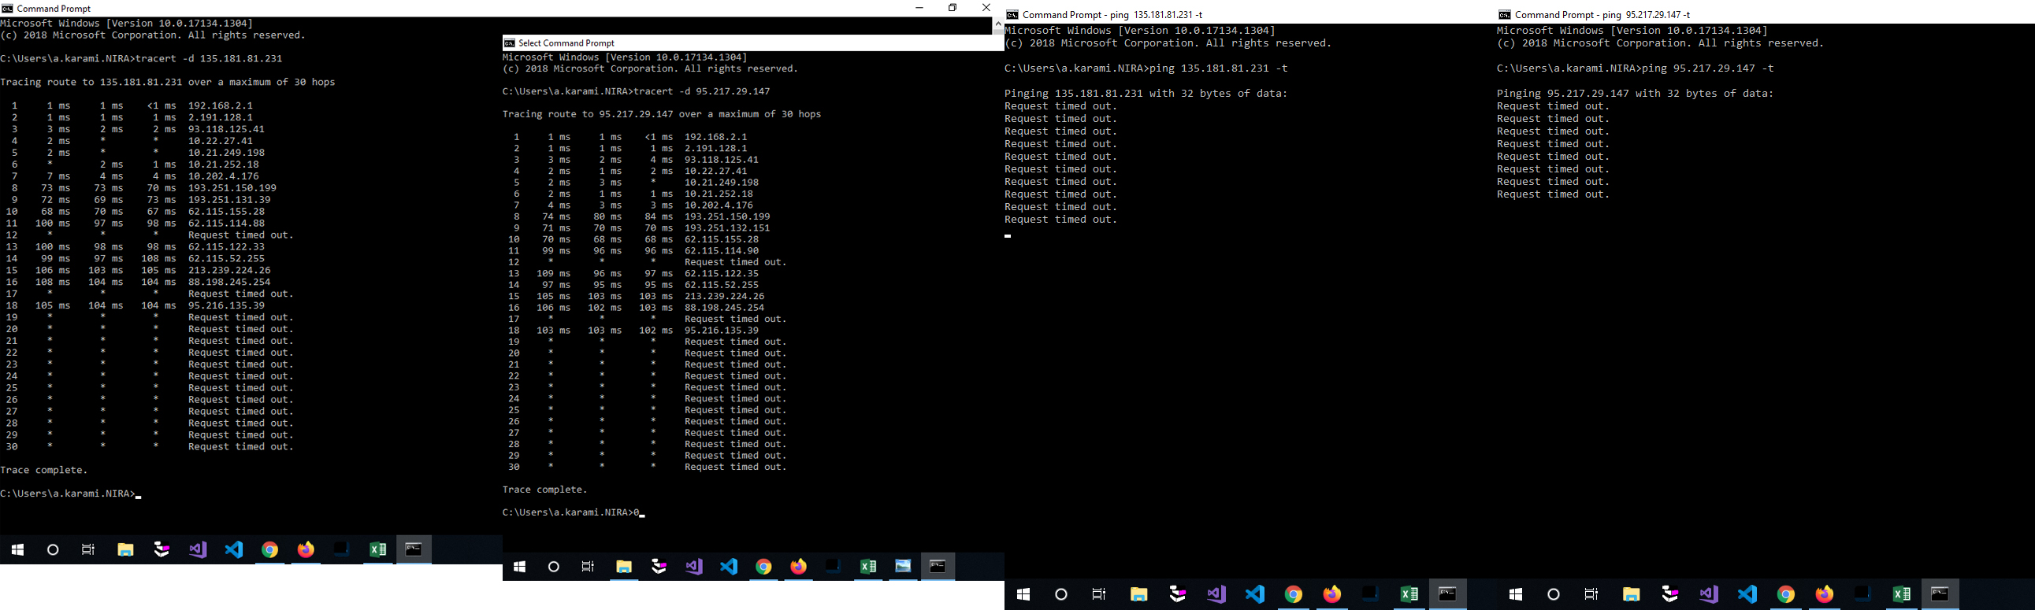The width and height of the screenshot is (2035, 610).
Task: Click Cortana circle in taskbar below tracert 135.181.81.231 window
Action: [x=53, y=550]
